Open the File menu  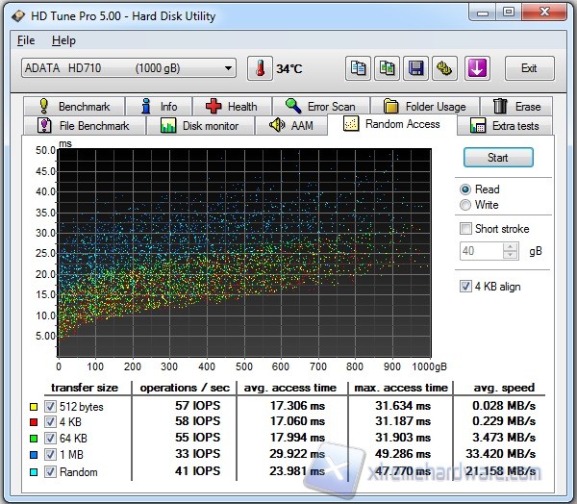point(26,41)
